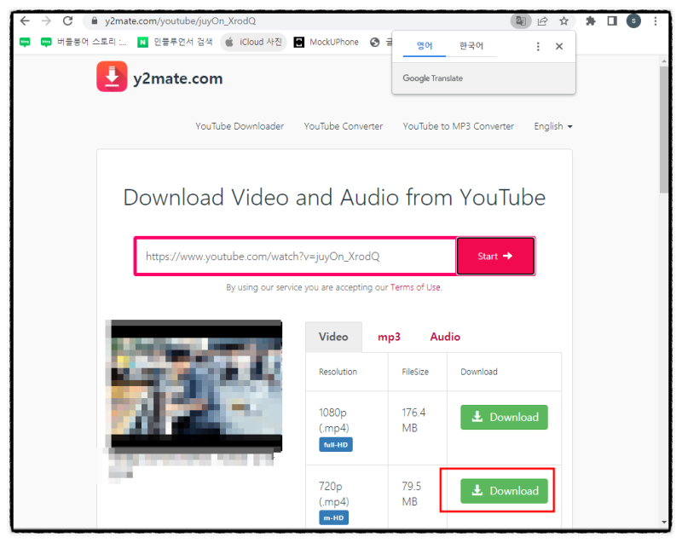Click the scrollbar down arrow
The width and height of the screenshot is (682, 543).
664,523
